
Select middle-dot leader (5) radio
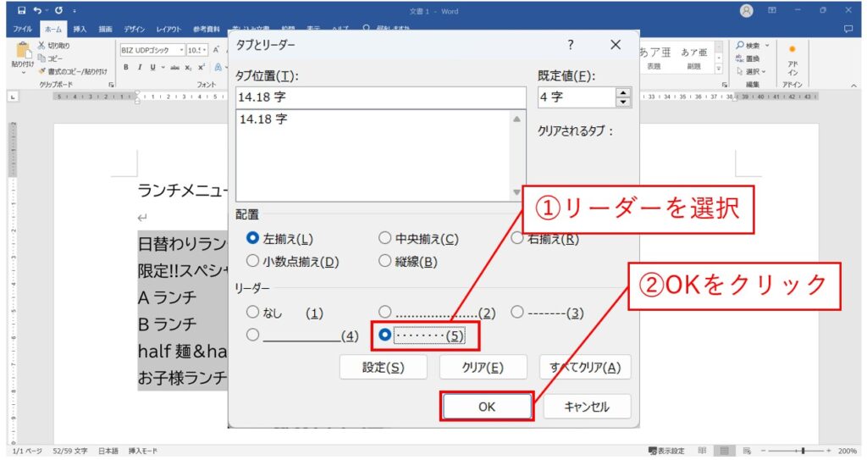385,335
